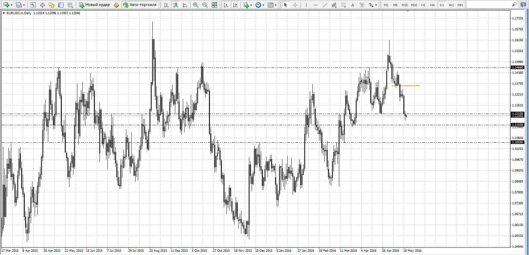Switch to the MN monthly timeframe
The image size is (529, 255).
point(460,5)
